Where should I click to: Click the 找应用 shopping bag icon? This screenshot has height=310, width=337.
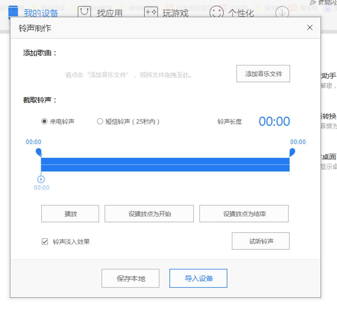click(x=85, y=11)
